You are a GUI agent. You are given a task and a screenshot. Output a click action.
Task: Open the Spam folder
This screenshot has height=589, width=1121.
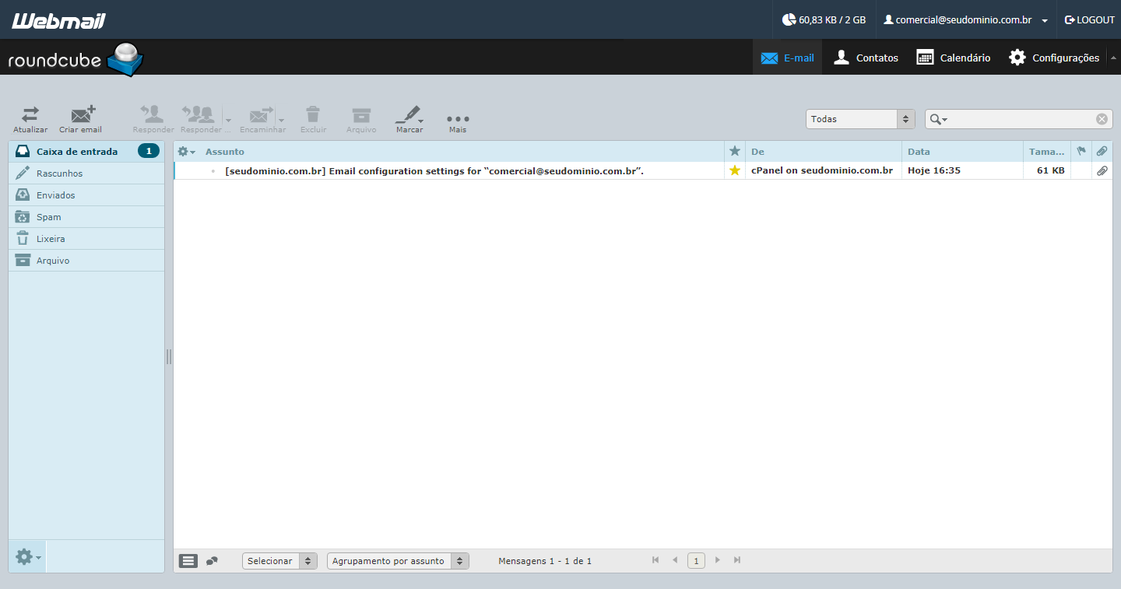pos(86,217)
